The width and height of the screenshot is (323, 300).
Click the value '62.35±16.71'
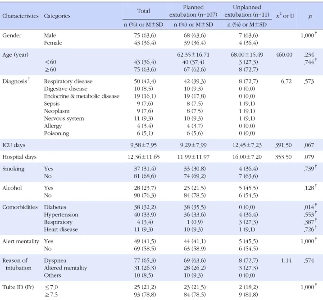pos(193,55)
